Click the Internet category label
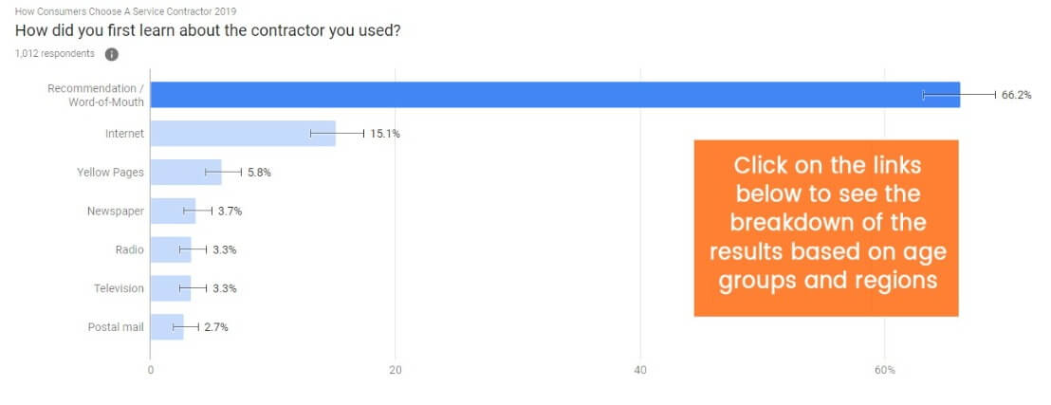Viewport: 1051px width, 405px height. tap(124, 134)
